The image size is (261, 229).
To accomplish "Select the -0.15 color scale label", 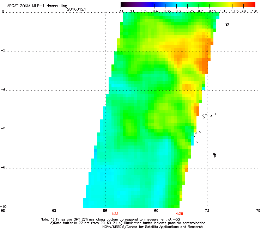I will coord(211,11).
